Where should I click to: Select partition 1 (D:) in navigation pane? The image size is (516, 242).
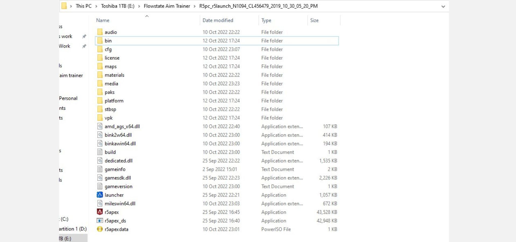[73, 229]
